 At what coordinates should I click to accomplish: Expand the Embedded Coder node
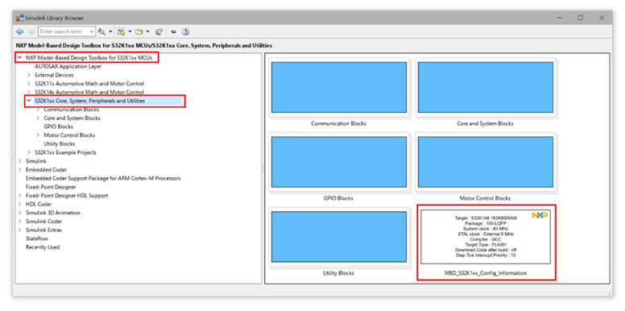tap(19, 169)
